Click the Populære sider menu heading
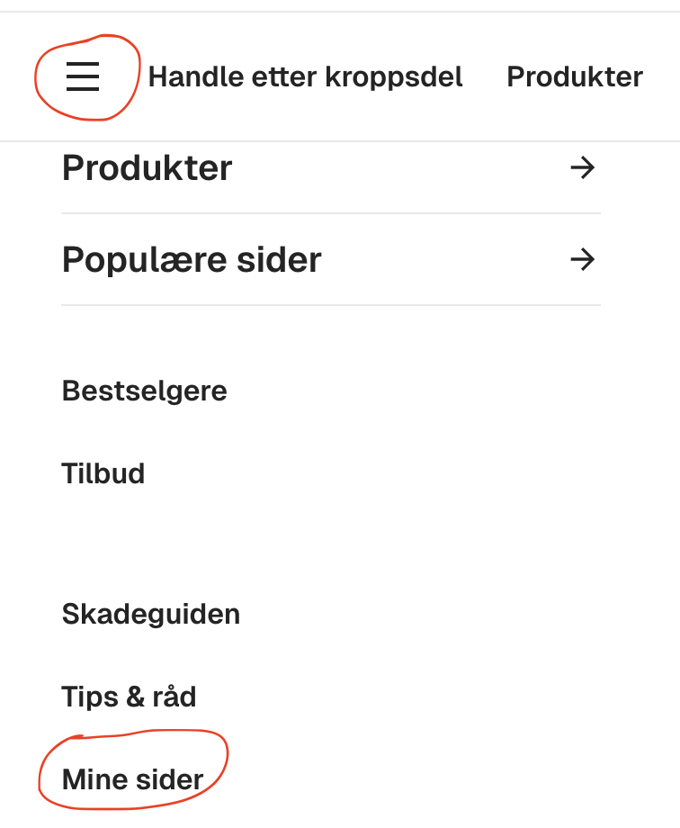The image size is (680, 828). (x=192, y=260)
